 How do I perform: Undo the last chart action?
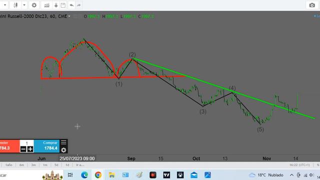pyautogui.click(x=71, y=5)
